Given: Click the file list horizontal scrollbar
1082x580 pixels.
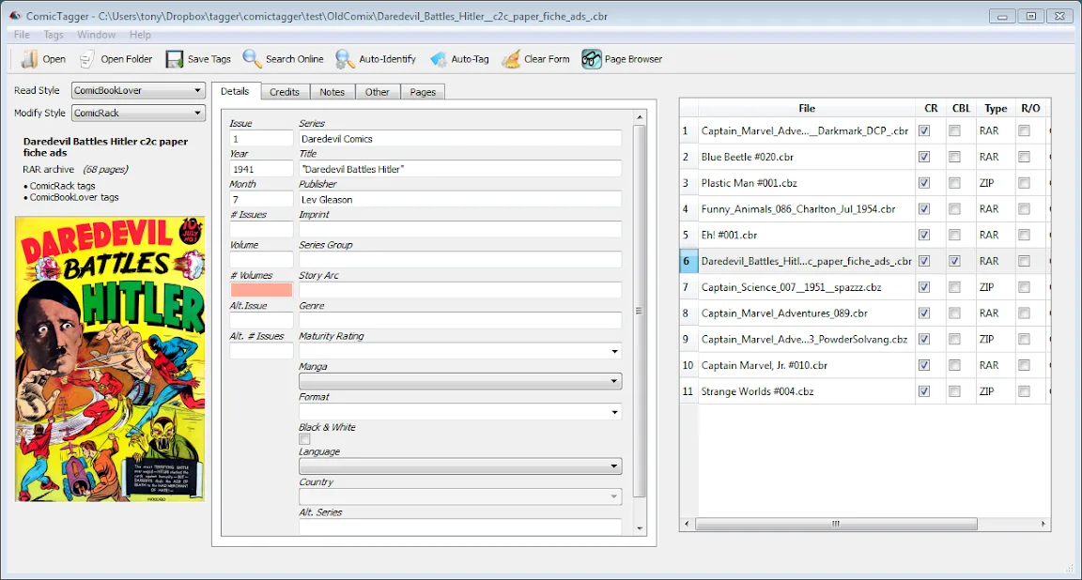Looking at the screenshot, I should [x=836, y=524].
